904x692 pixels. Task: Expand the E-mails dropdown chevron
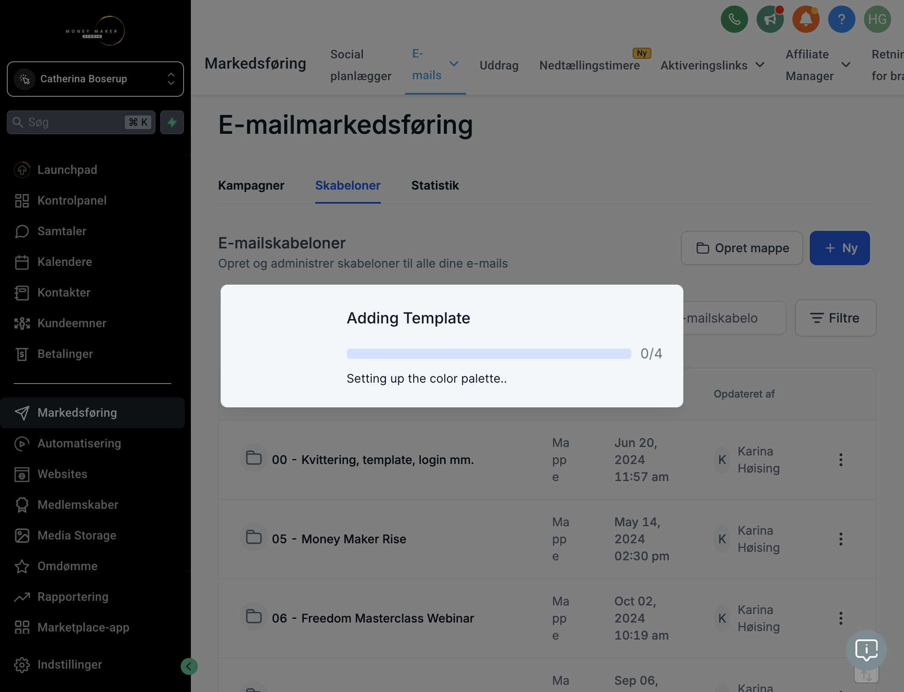click(x=454, y=64)
